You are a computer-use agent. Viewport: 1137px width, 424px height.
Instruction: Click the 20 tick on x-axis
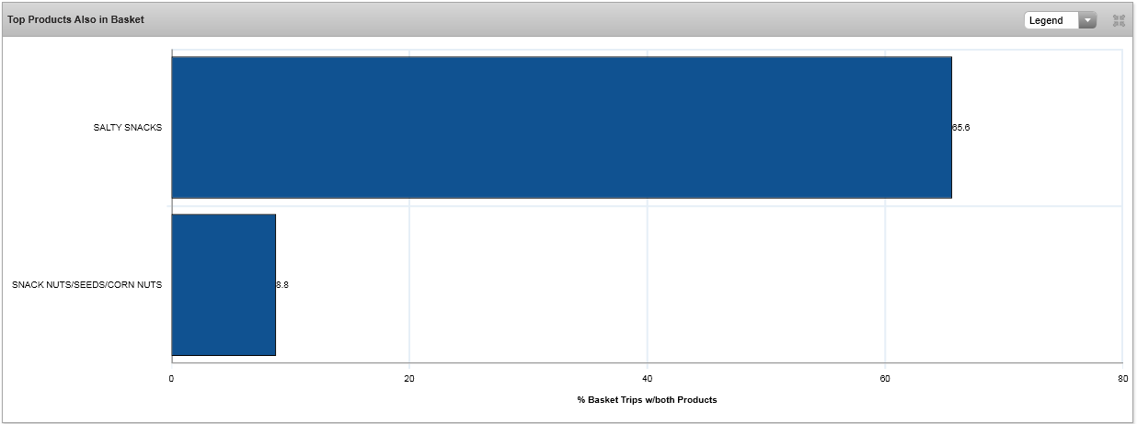click(409, 379)
